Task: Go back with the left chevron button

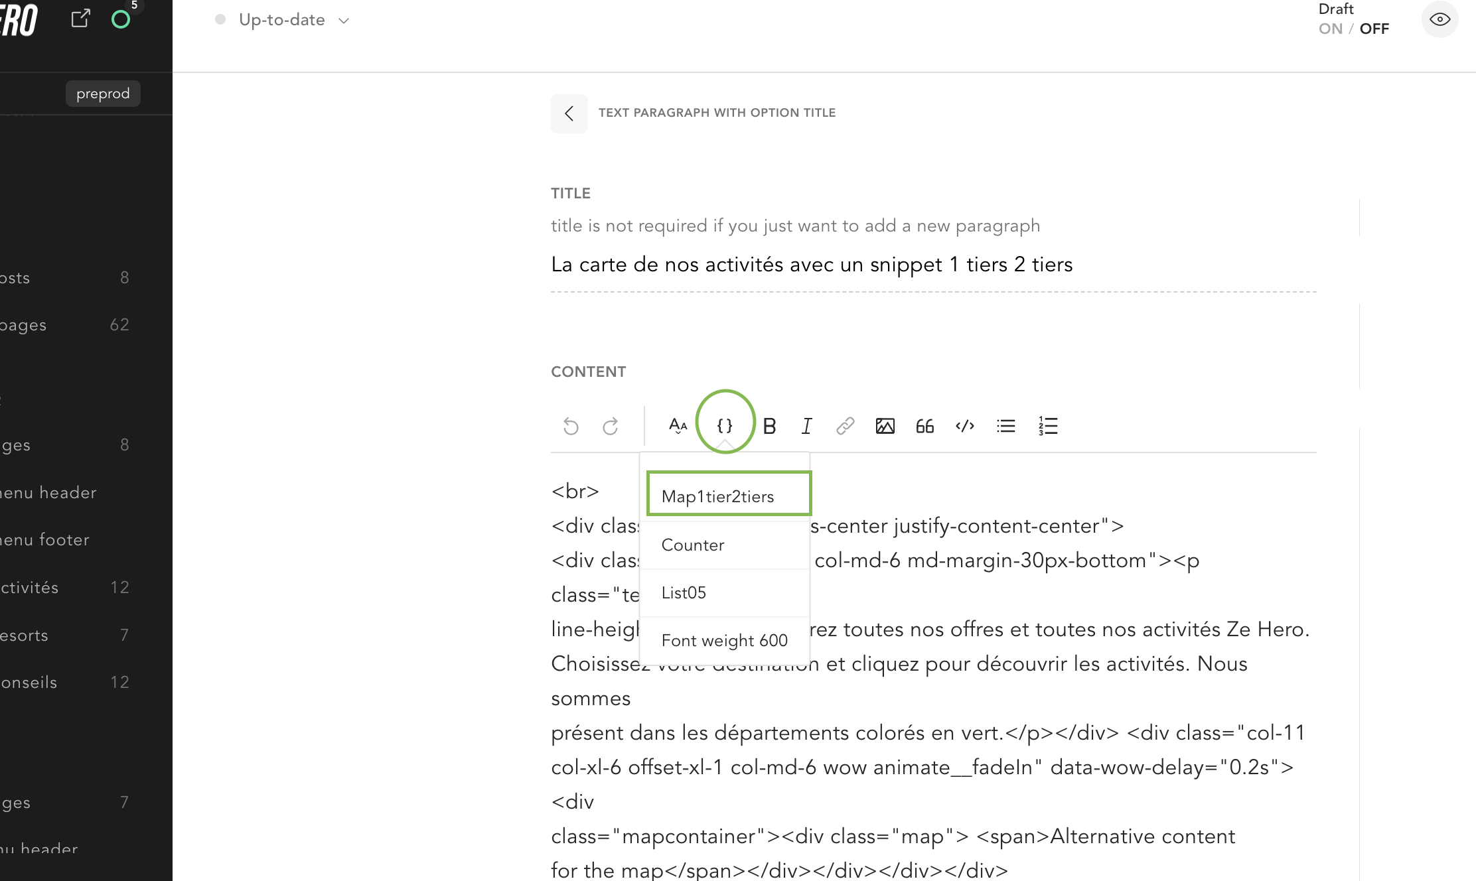Action: click(x=569, y=113)
